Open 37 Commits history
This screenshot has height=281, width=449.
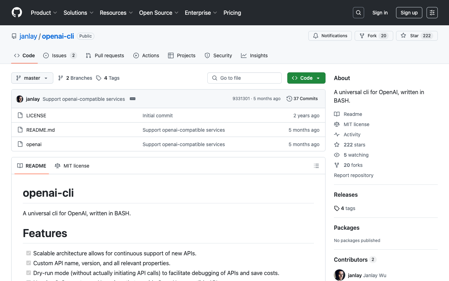point(302,99)
